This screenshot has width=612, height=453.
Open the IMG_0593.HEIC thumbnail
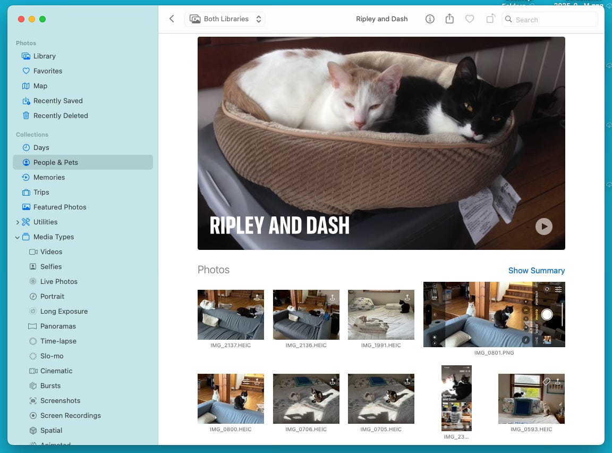coord(531,399)
